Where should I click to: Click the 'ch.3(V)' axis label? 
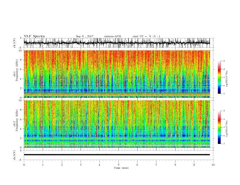tap(15, 155)
